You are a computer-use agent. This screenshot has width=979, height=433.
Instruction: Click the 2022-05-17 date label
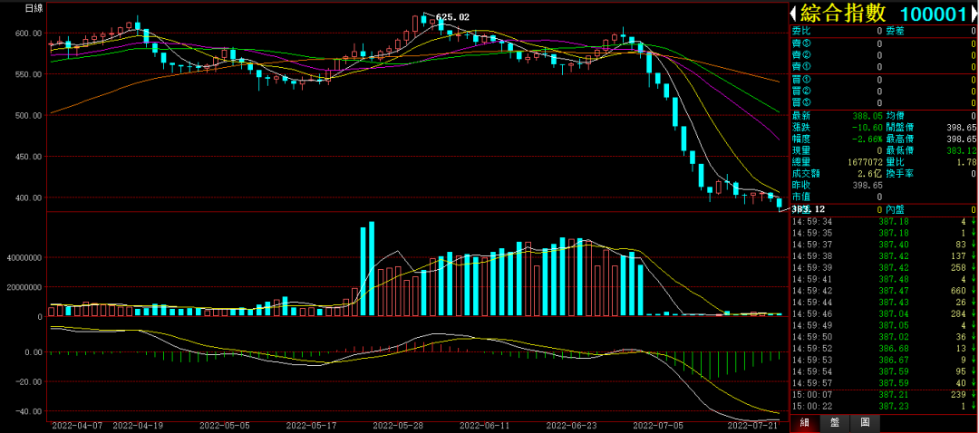[x=310, y=426]
